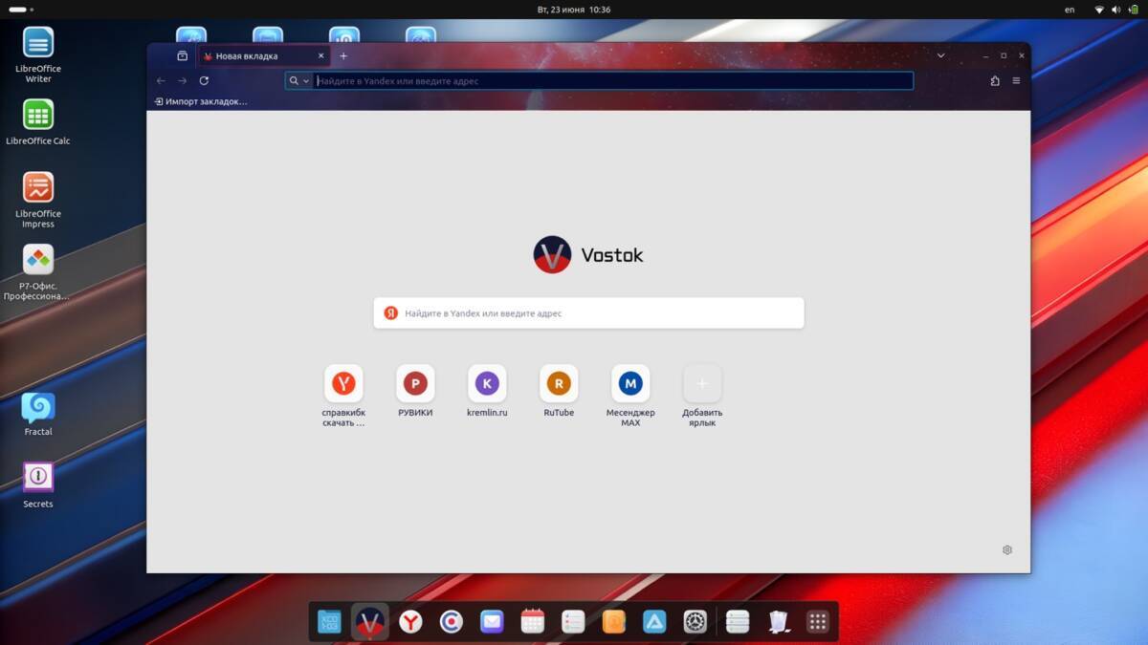Open the calendar app in dock

coord(533,622)
